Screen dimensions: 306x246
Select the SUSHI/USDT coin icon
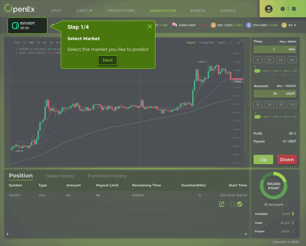[x=174, y=25]
